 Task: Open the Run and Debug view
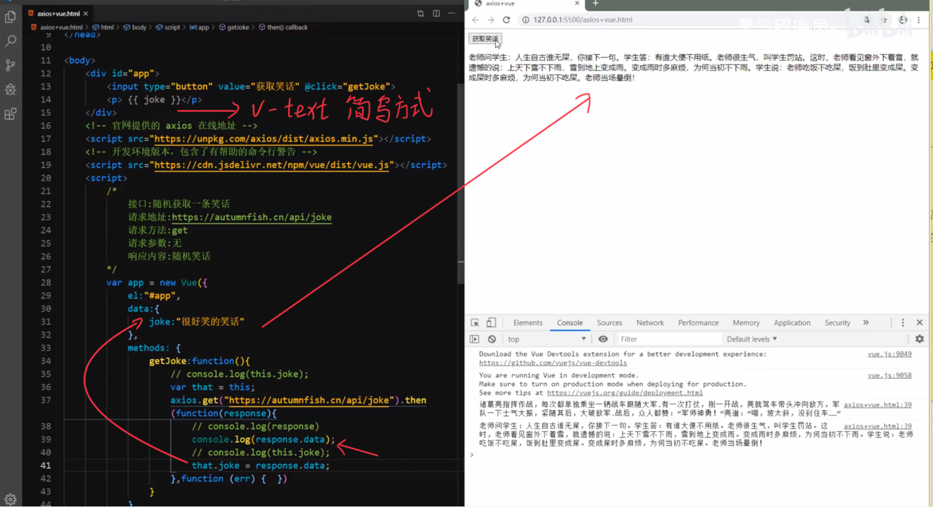point(10,90)
